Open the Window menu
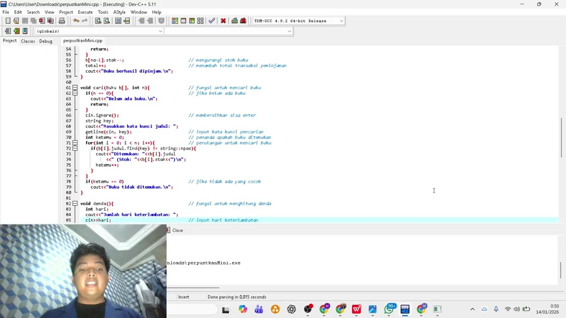Image resolution: width=566 pixels, height=318 pixels. coord(139,12)
